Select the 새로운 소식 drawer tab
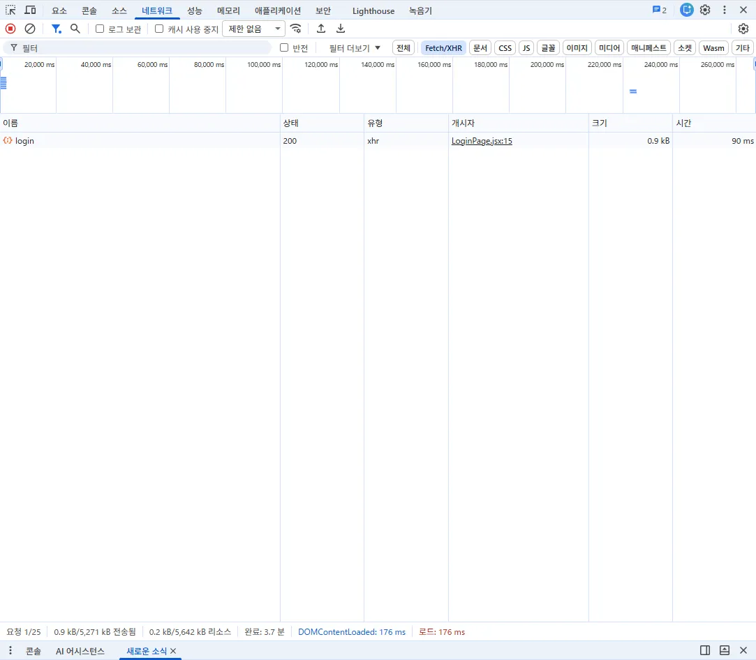This screenshot has height=660, width=756. click(147, 651)
